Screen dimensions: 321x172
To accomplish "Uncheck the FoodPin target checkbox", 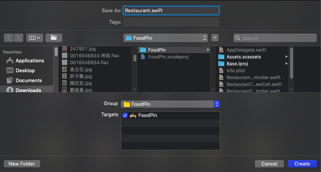I will point(125,115).
